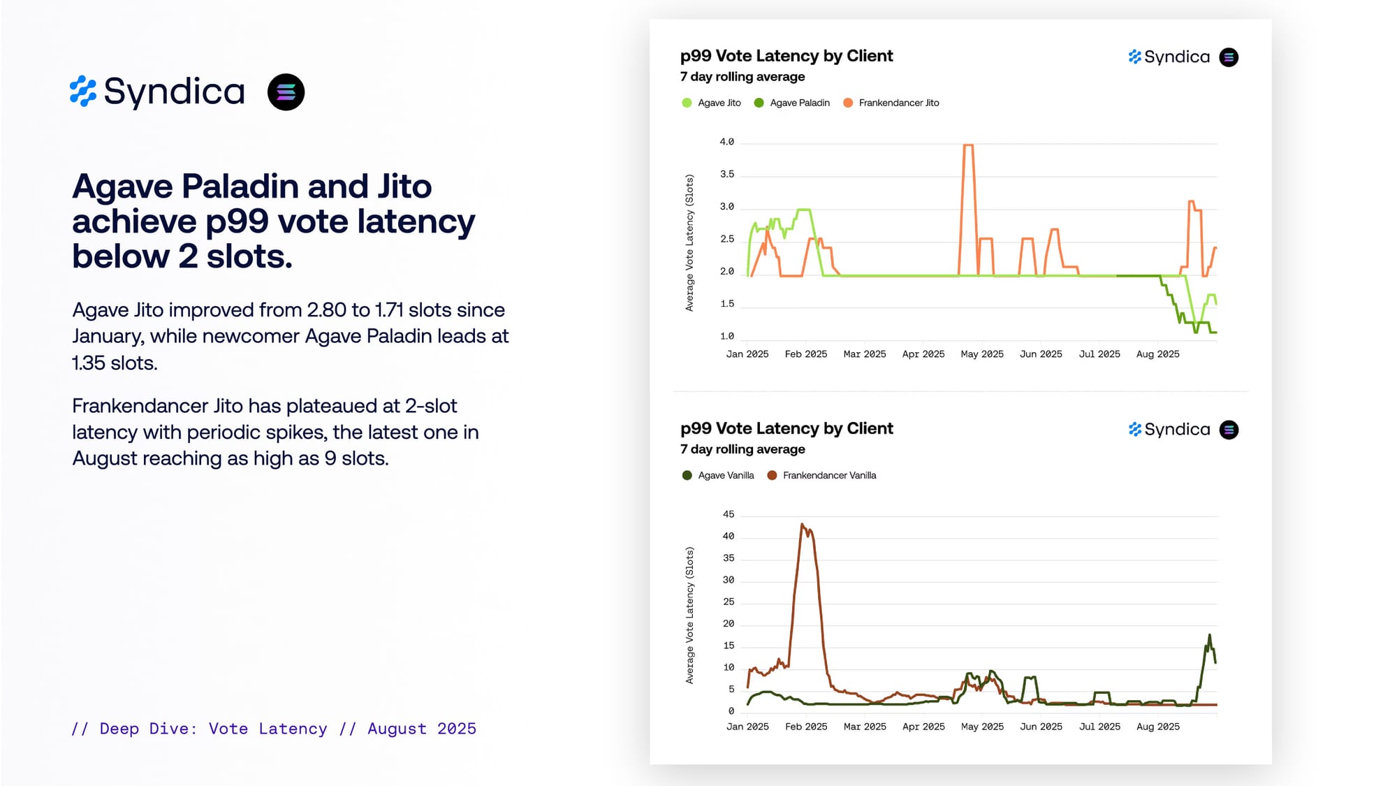The height and width of the screenshot is (786, 1397).
Task: Click the dark green Agave Vanilla dot
Action: [x=687, y=475]
